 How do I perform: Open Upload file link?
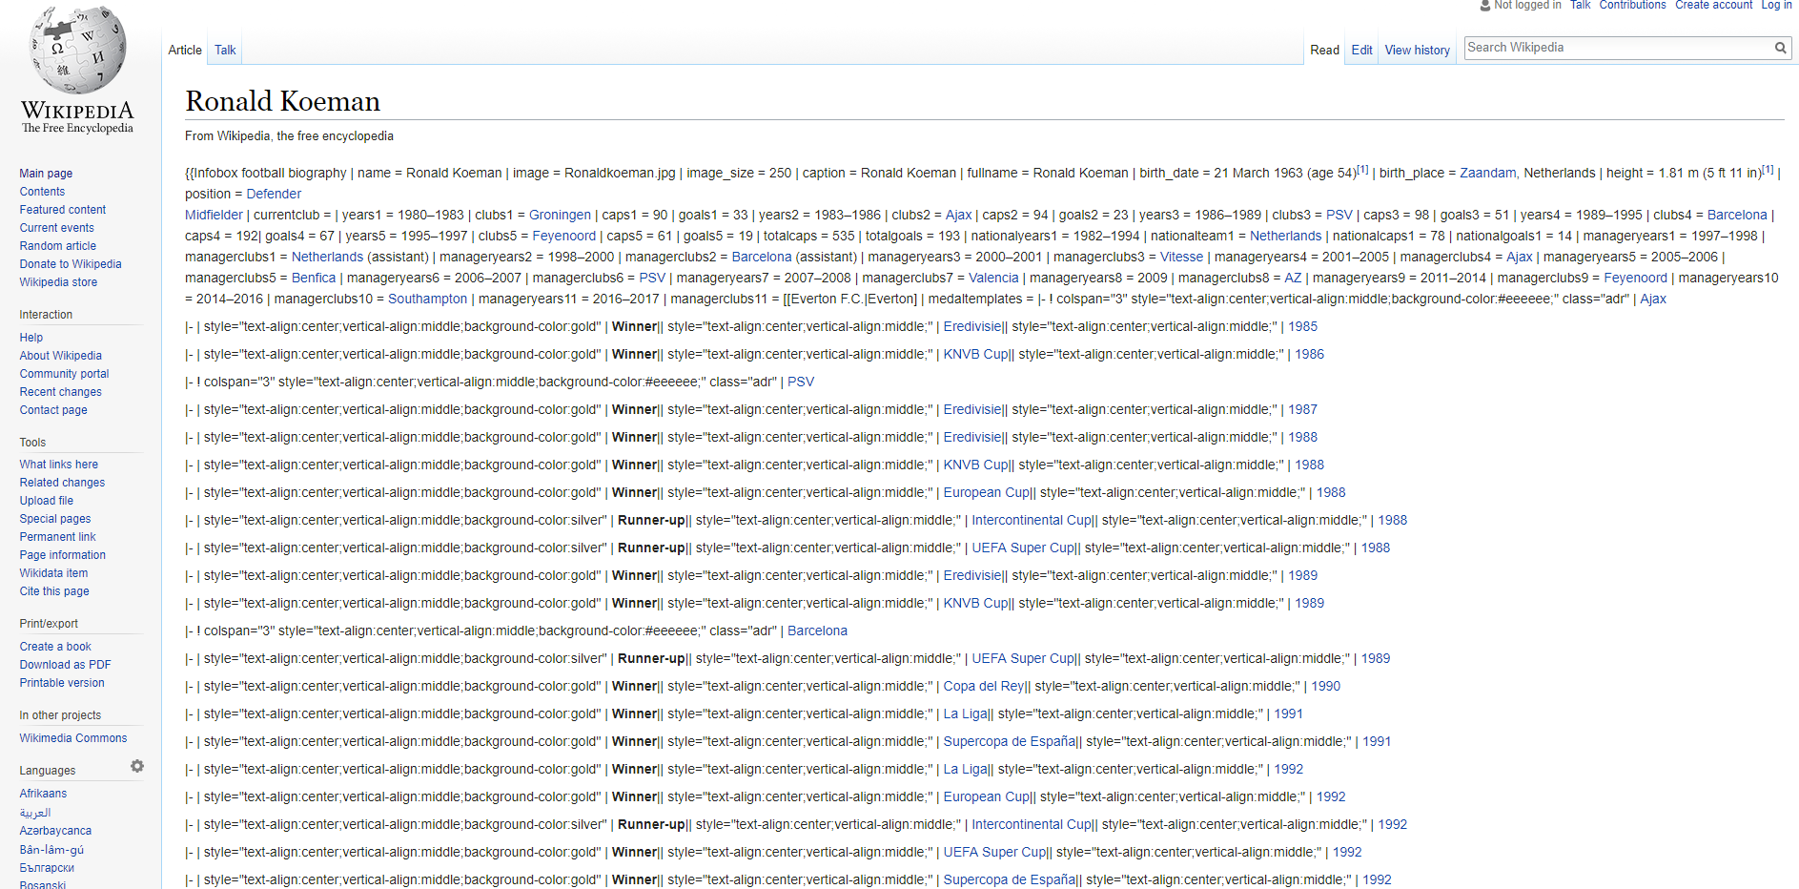click(x=46, y=501)
